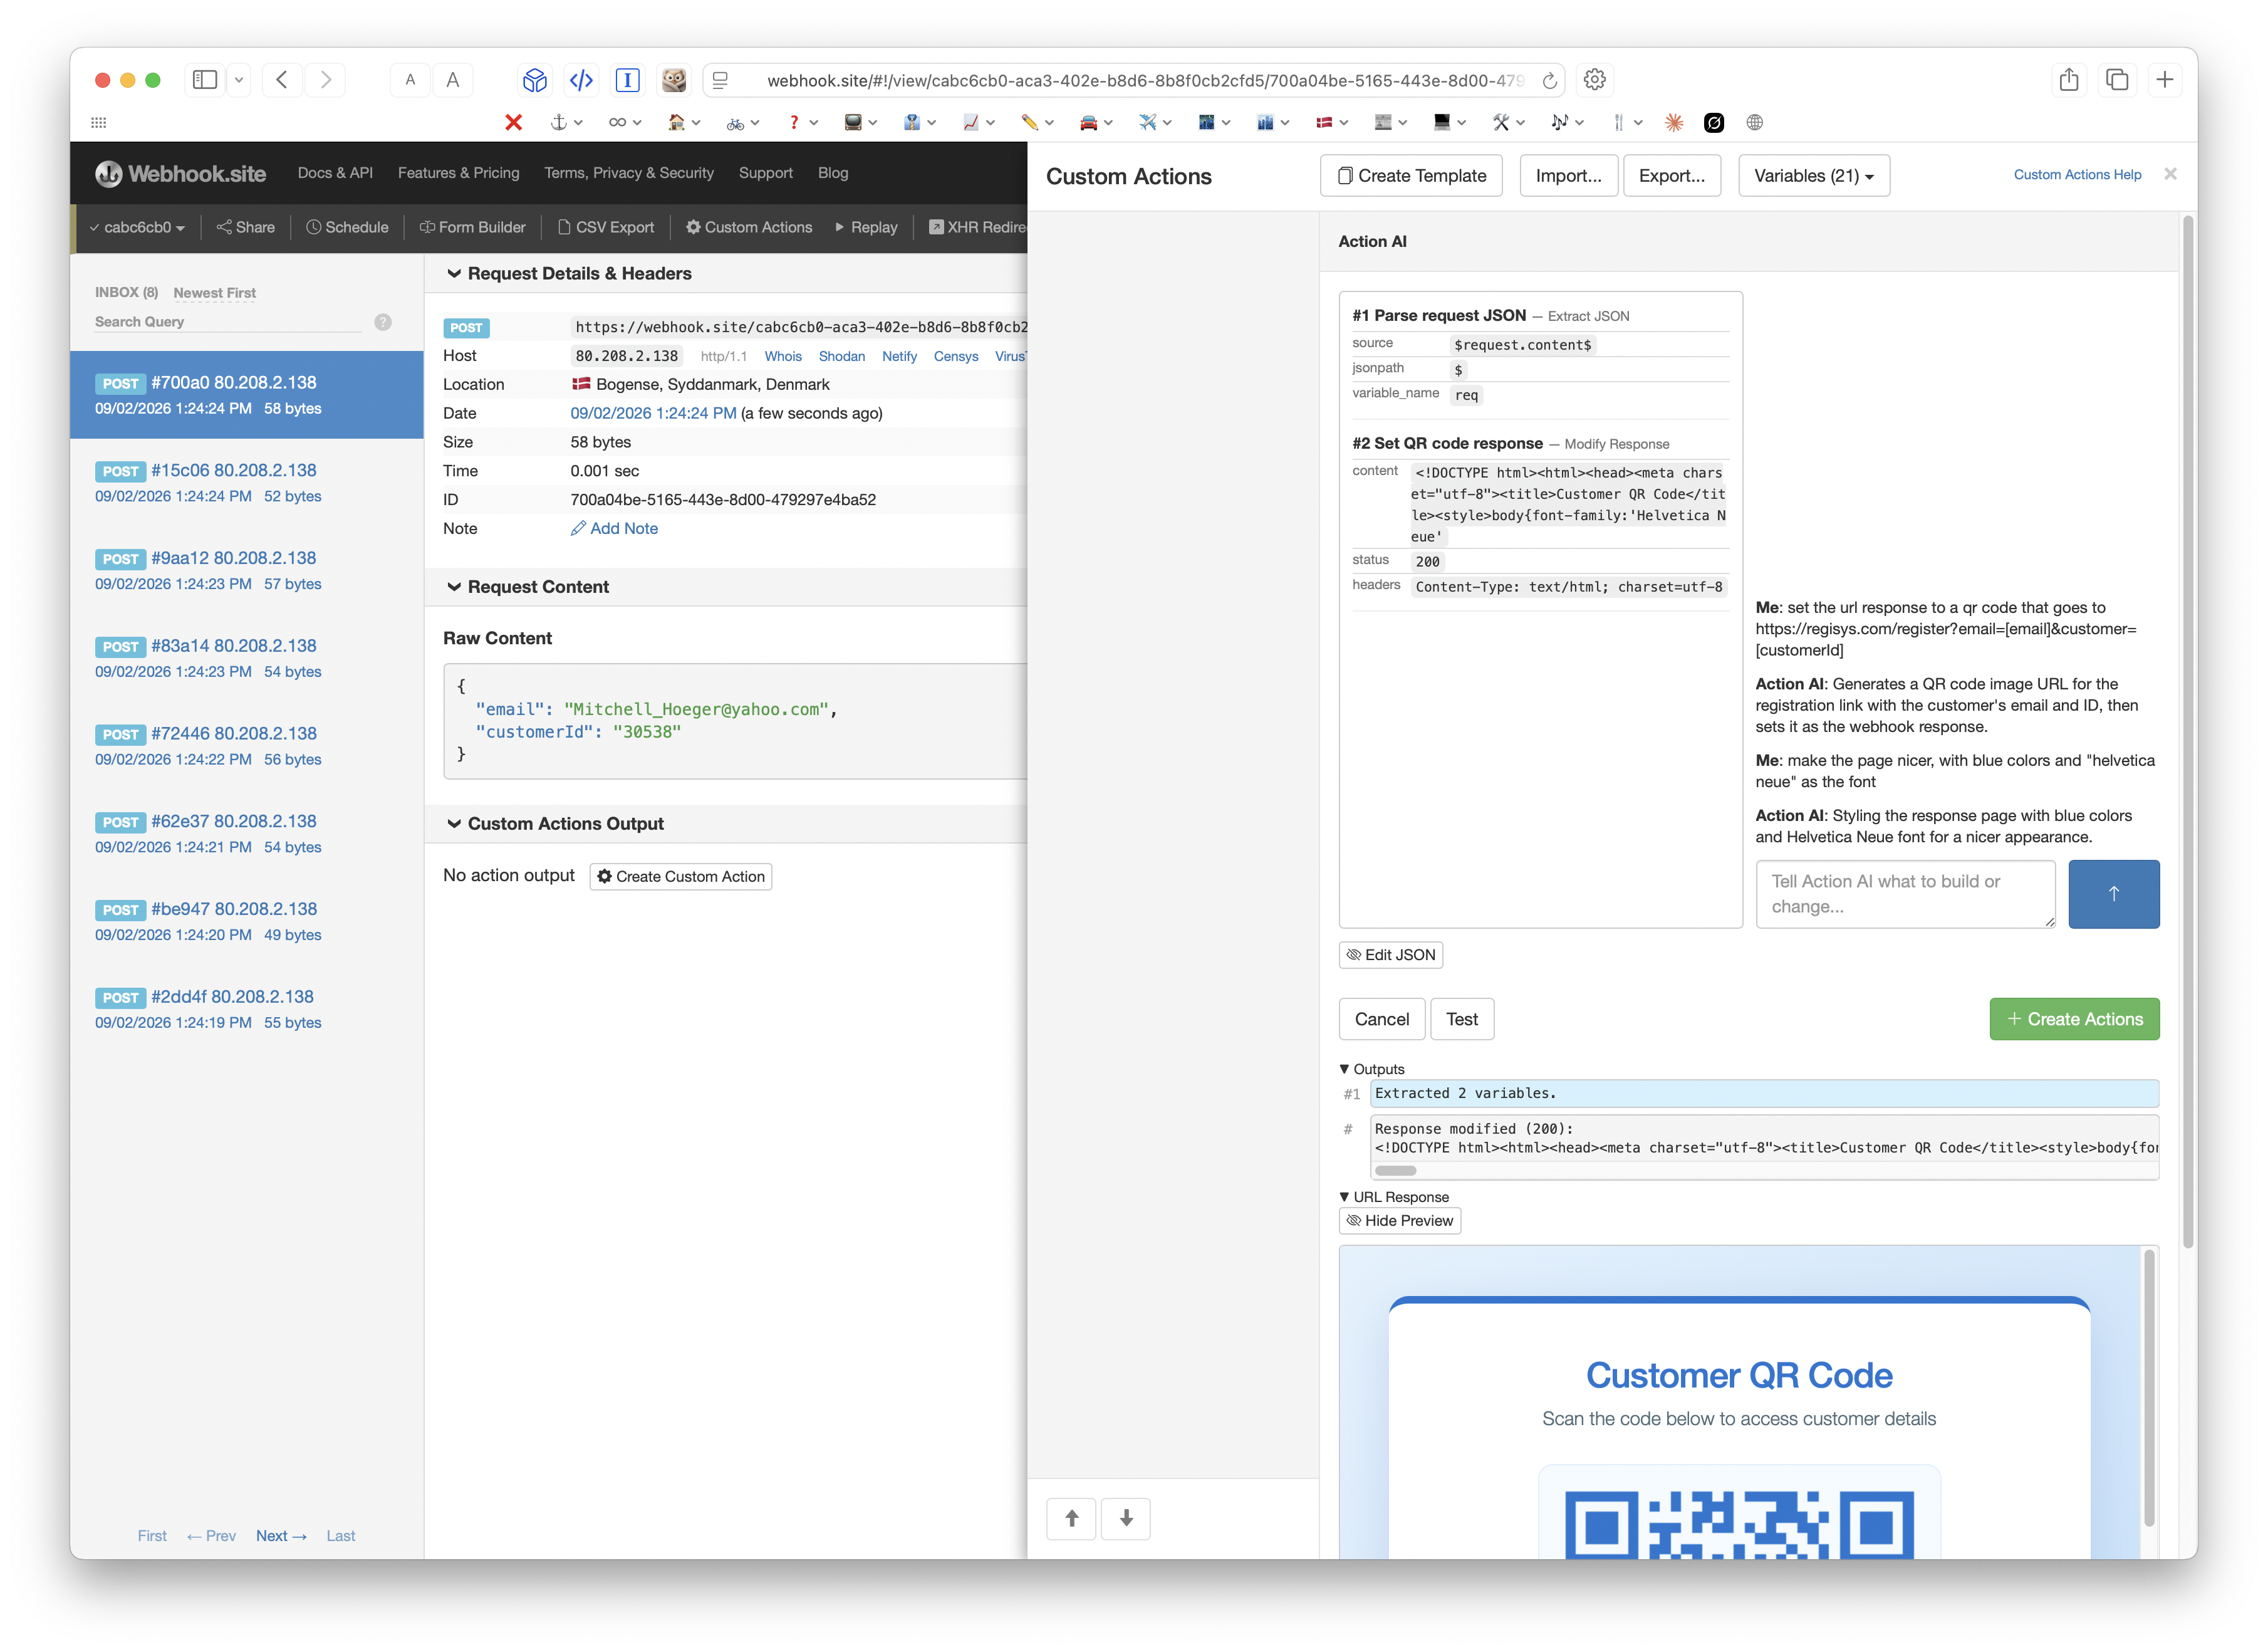Collapse the Request Content section
This screenshot has width=2268, height=1652.
(x=527, y=586)
